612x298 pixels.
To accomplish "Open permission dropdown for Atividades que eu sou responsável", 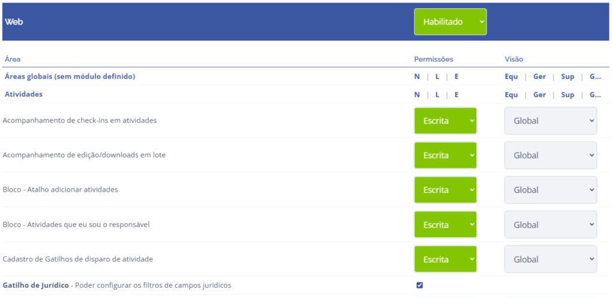I will tap(445, 225).
